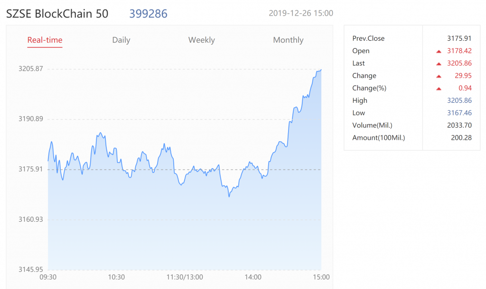Click the red up arrow beside Change
The image size is (486, 289).
coord(439,76)
